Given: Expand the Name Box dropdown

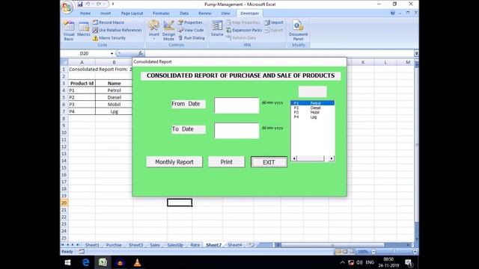Looking at the screenshot, I should point(112,53).
